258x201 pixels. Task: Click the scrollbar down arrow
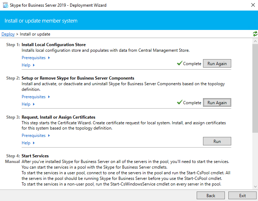pyautogui.click(x=255, y=187)
